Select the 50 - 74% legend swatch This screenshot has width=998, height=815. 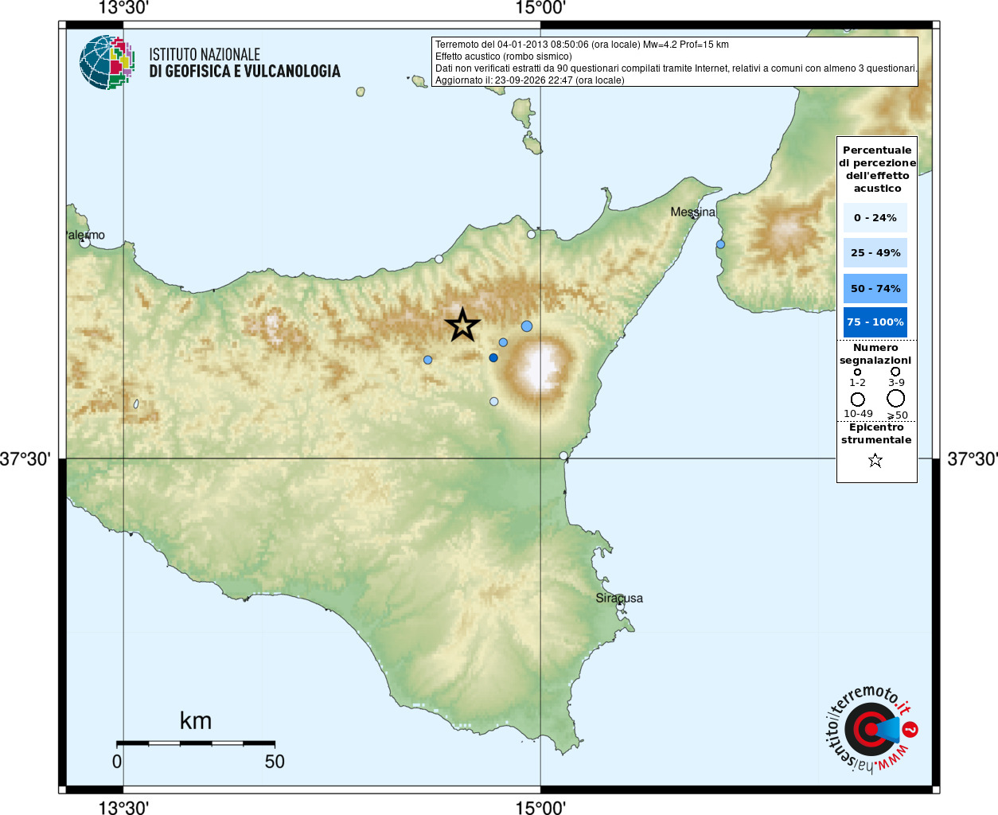(875, 288)
